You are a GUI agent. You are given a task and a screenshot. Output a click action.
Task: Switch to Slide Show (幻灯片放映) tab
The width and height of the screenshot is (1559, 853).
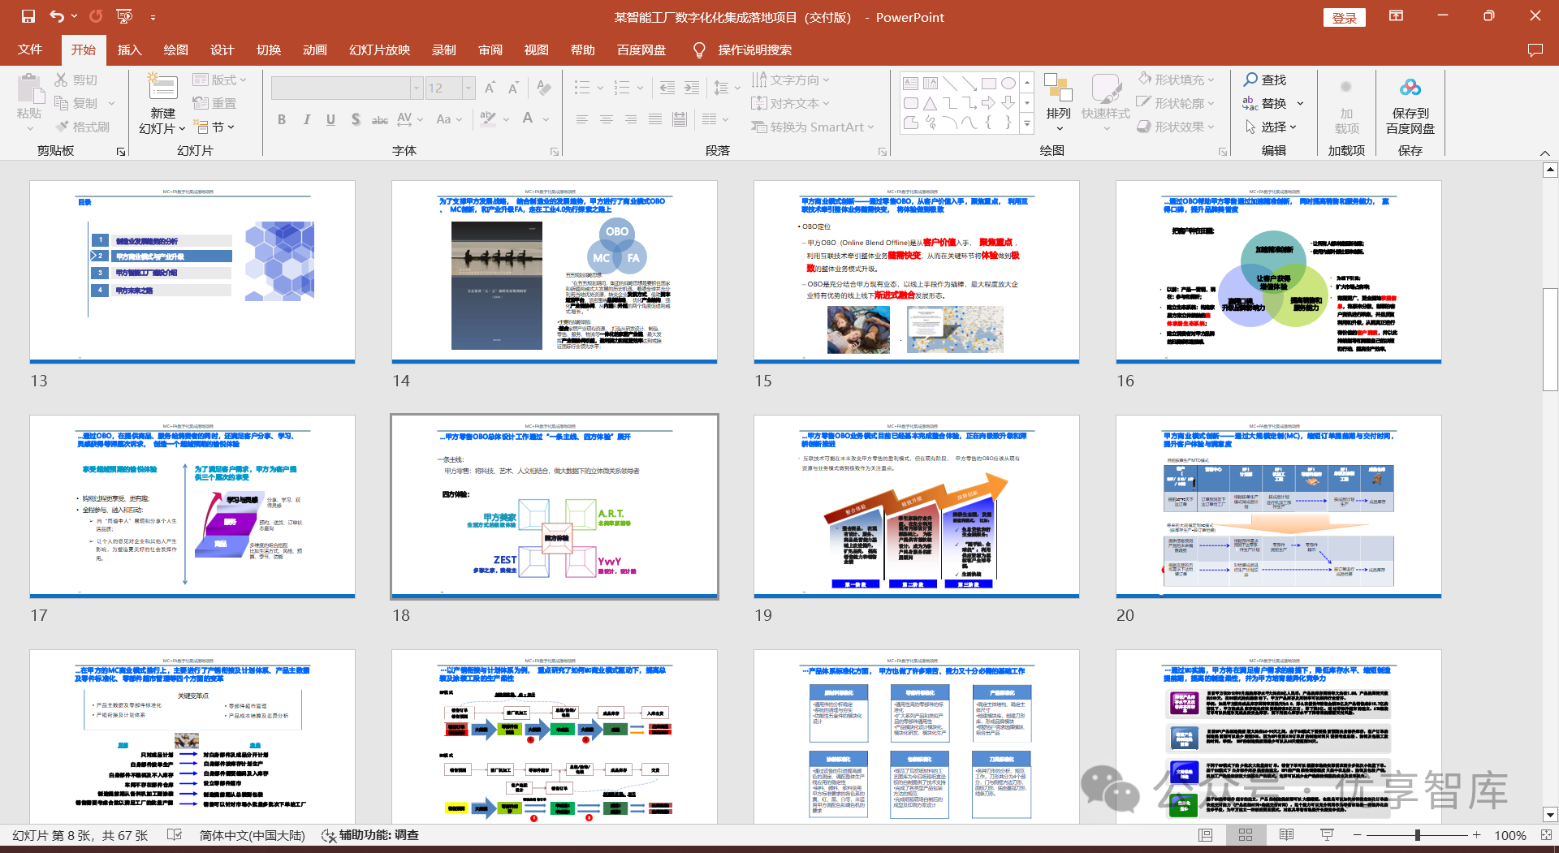pos(379,50)
